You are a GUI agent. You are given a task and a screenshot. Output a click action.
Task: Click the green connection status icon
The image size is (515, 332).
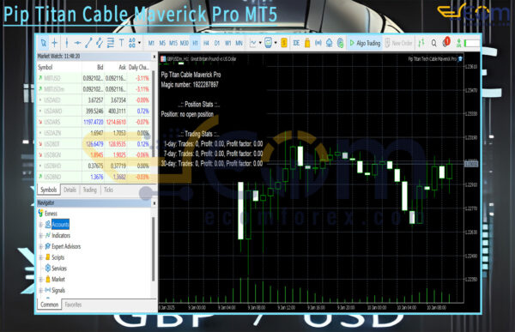point(459,43)
